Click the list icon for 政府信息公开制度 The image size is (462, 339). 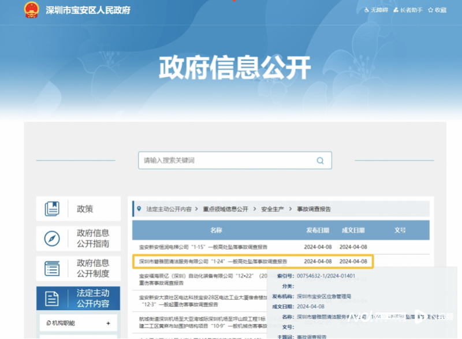pyautogui.click(x=53, y=269)
